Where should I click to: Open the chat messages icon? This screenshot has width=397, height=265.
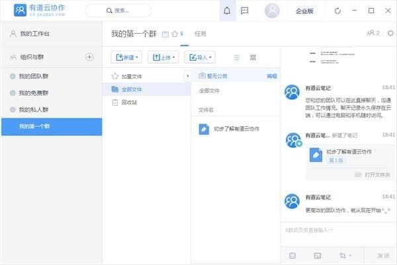pyautogui.click(x=245, y=11)
